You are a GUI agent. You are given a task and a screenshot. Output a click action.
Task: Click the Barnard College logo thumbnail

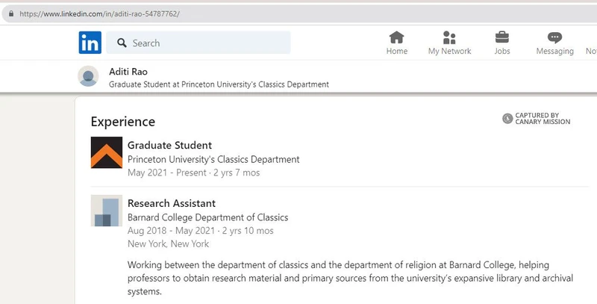106,211
